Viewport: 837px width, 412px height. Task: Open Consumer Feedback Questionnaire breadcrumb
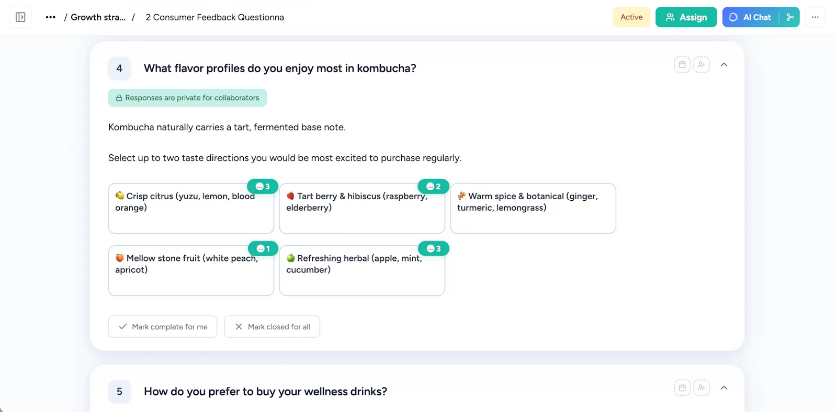[x=215, y=17]
